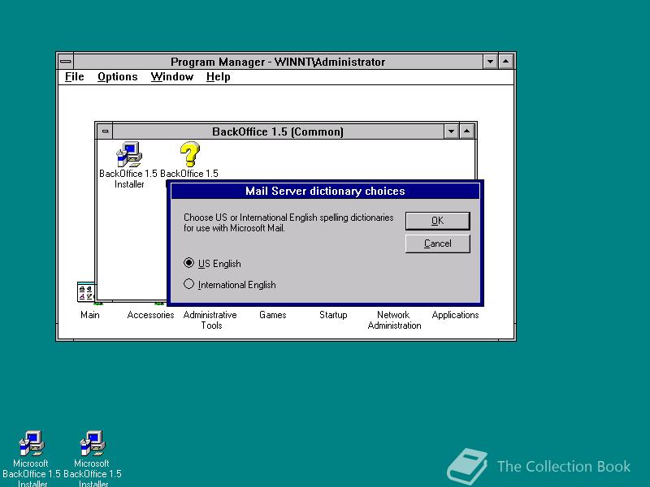Select the Accessories program group label
Viewport: 650px width, 487px height.
click(x=150, y=315)
